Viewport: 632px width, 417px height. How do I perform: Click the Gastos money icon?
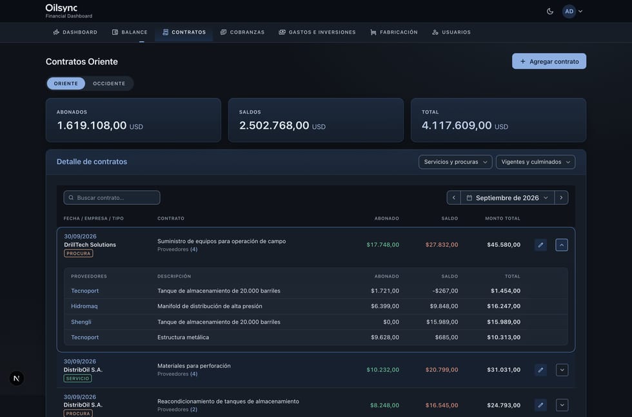pos(282,32)
